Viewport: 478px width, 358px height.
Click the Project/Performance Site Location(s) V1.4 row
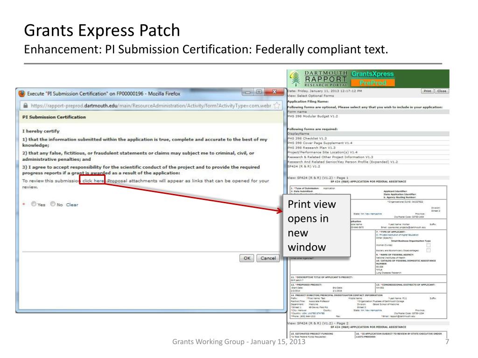[x=368, y=152]
